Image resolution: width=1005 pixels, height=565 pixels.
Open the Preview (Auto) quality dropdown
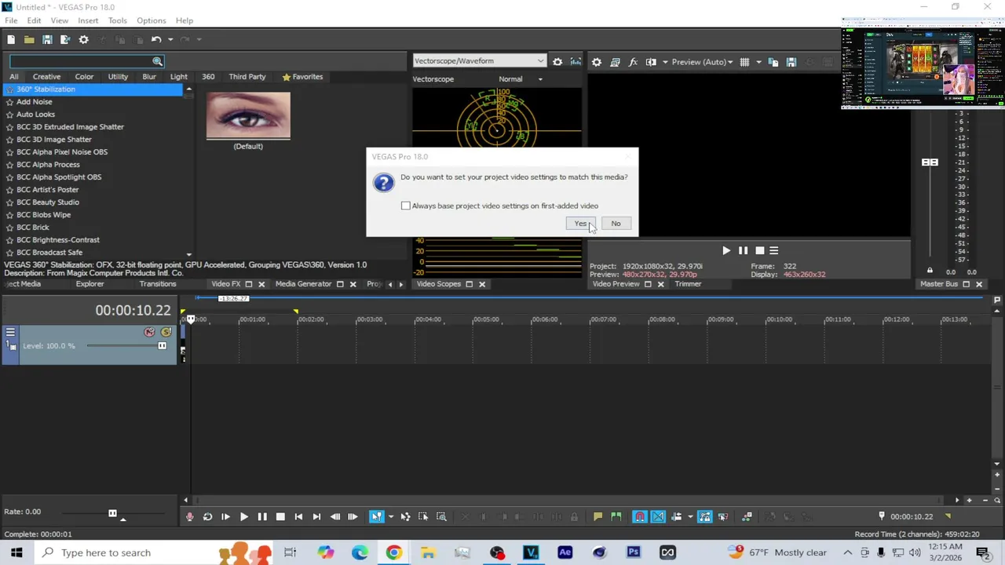[x=703, y=62]
